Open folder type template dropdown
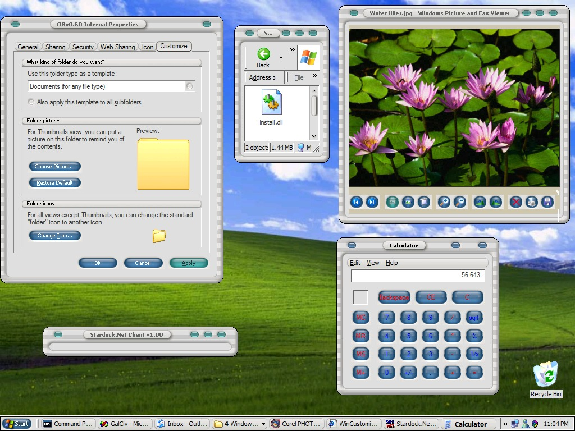 [x=190, y=86]
